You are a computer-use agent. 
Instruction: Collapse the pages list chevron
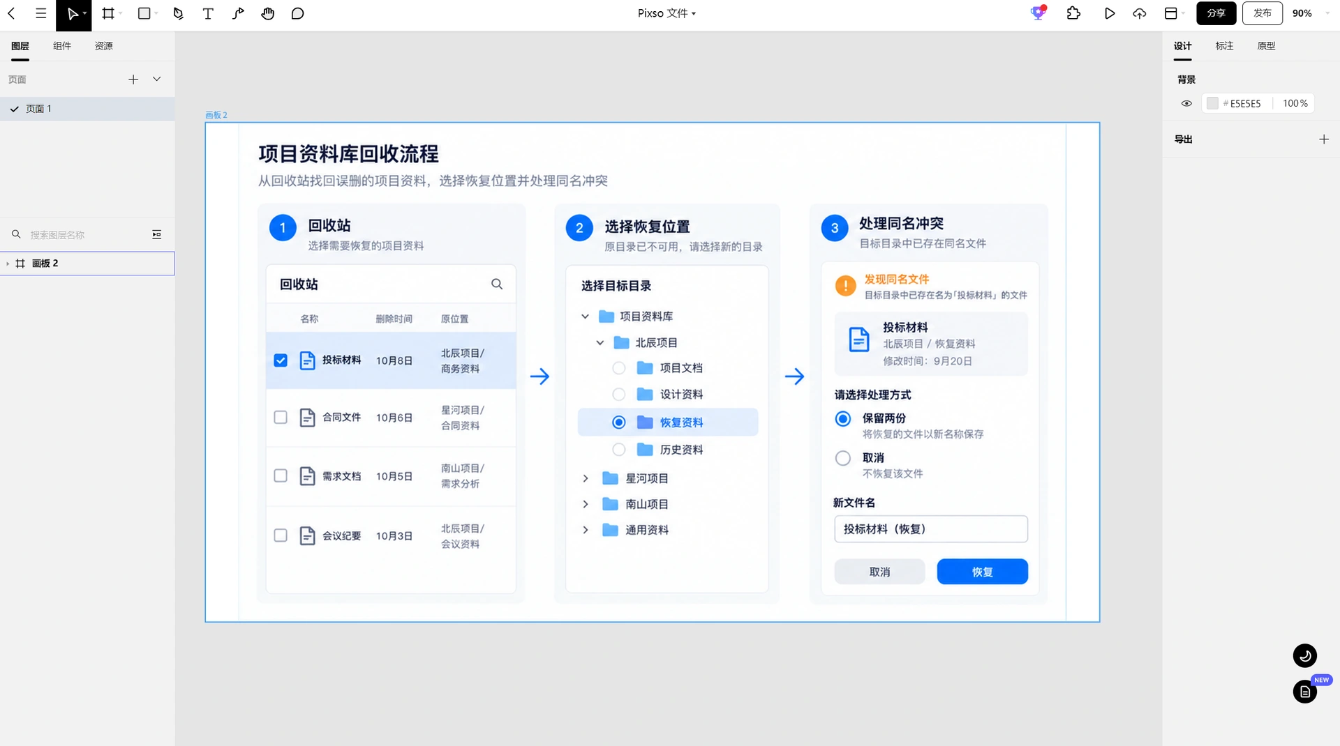(157, 79)
